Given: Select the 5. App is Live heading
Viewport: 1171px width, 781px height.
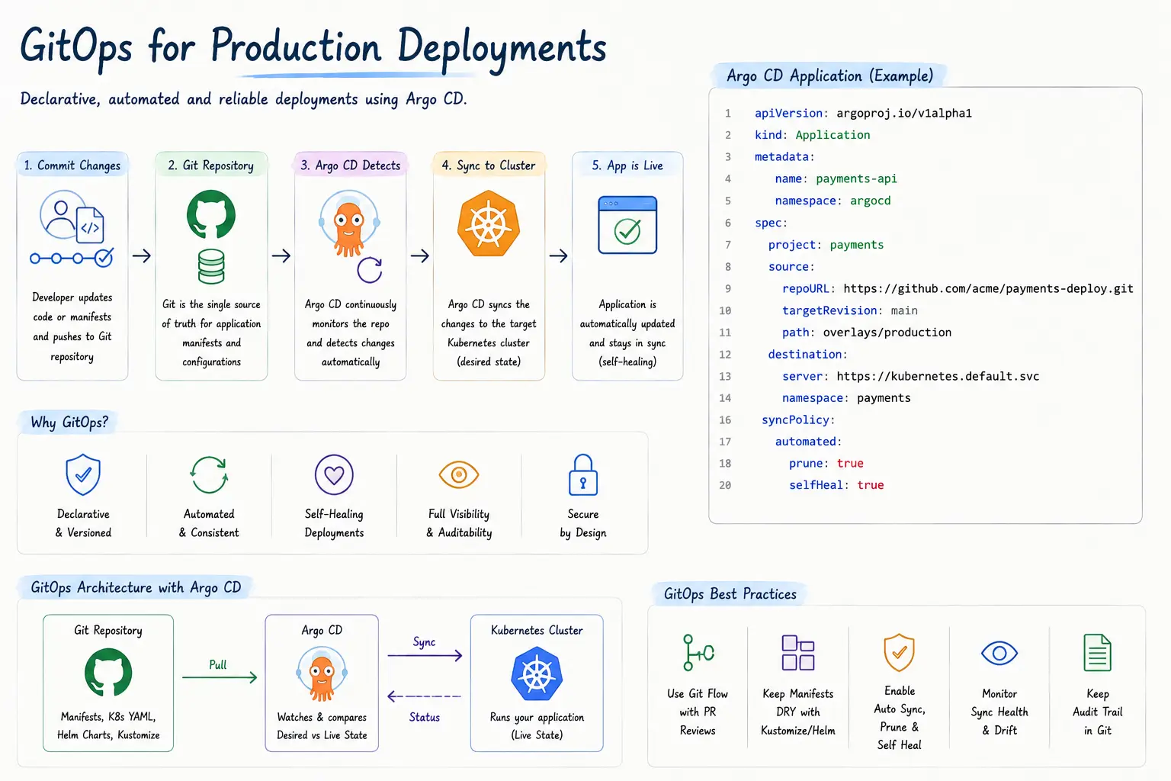Looking at the screenshot, I should tap(627, 166).
